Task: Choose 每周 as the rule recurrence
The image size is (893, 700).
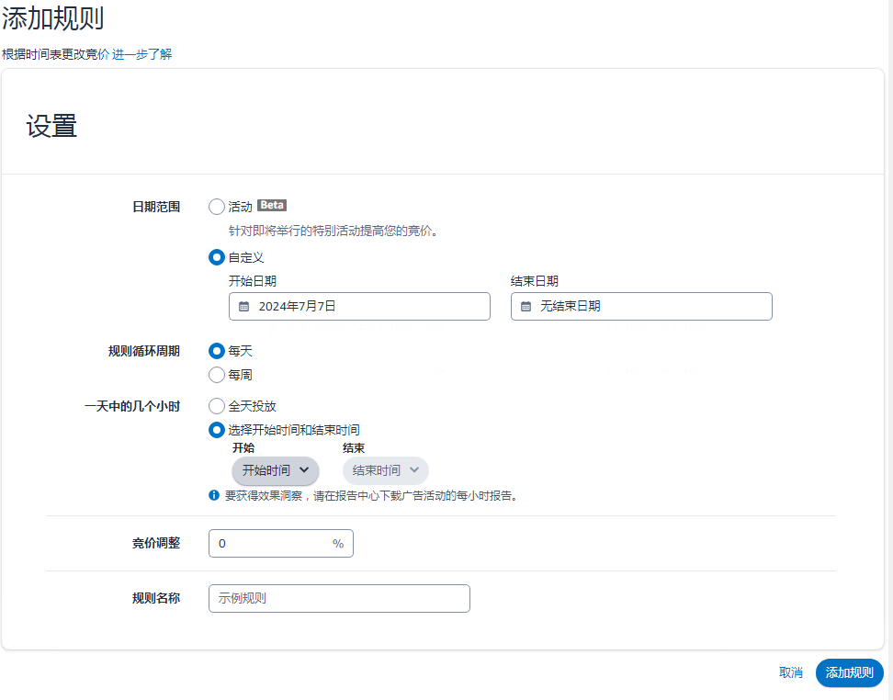Action: [216, 374]
